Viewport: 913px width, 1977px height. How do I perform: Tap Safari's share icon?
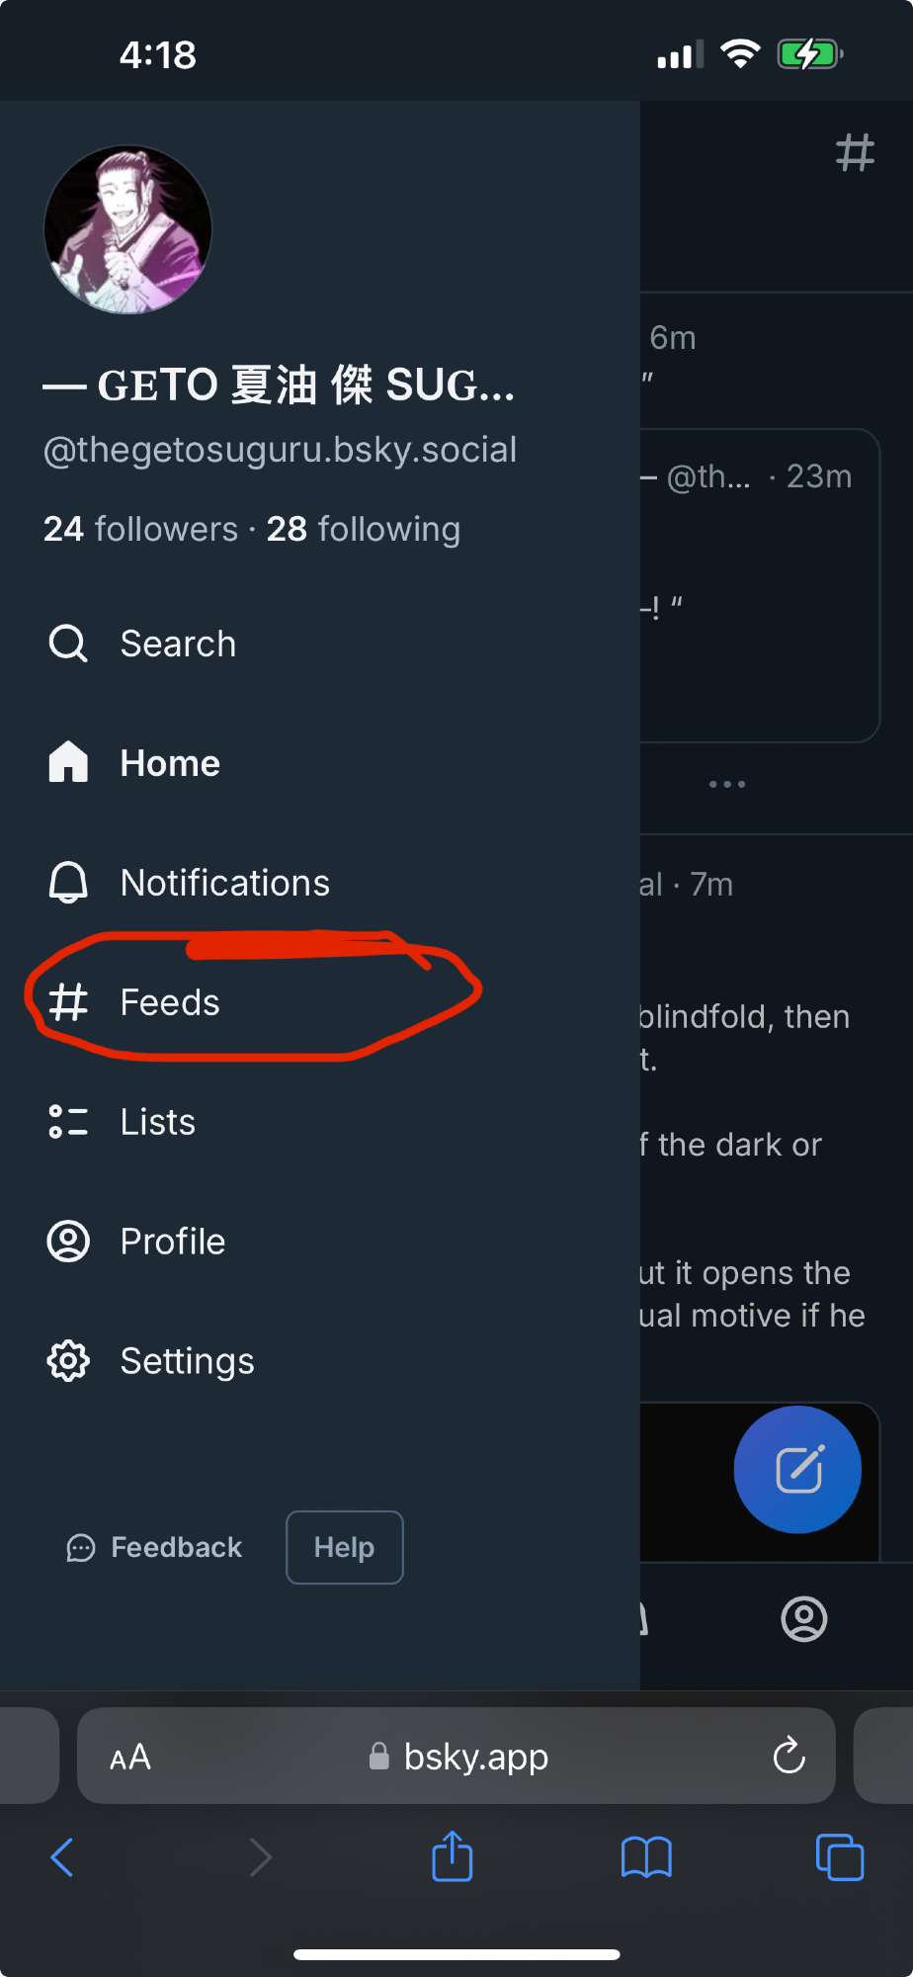[x=453, y=1856]
